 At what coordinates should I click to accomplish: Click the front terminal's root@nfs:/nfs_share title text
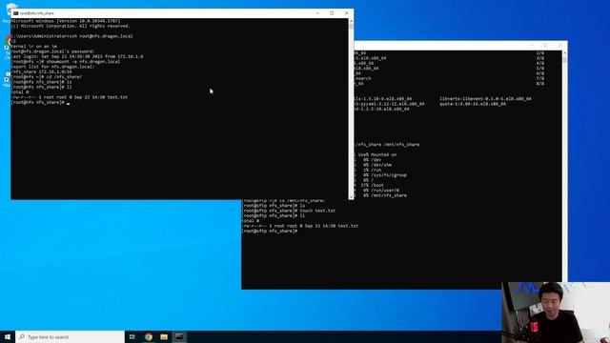[x=37, y=13]
